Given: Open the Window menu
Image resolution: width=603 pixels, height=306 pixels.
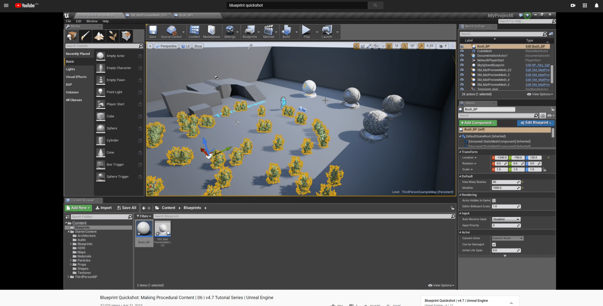Looking at the screenshot, I should 92,21.
